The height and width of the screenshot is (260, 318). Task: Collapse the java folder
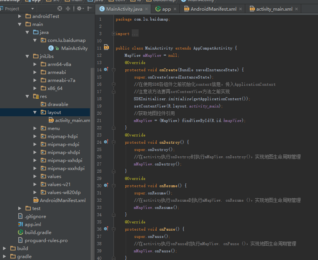point(27,32)
